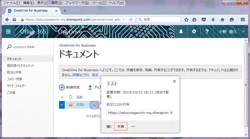Close the テスト callout popup
Viewport: 250px width, 139px height.
coord(174,81)
